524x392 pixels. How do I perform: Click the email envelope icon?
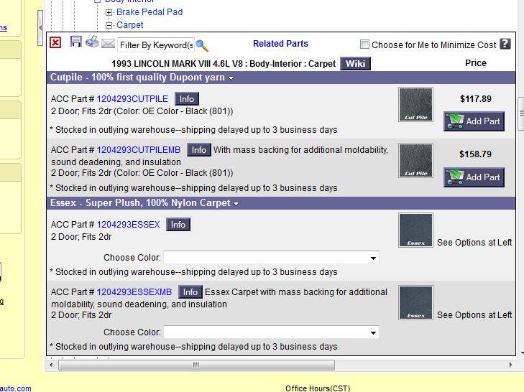click(x=108, y=44)
